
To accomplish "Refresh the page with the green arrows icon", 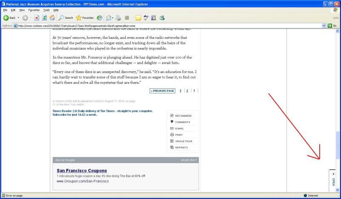I will 44,18.
